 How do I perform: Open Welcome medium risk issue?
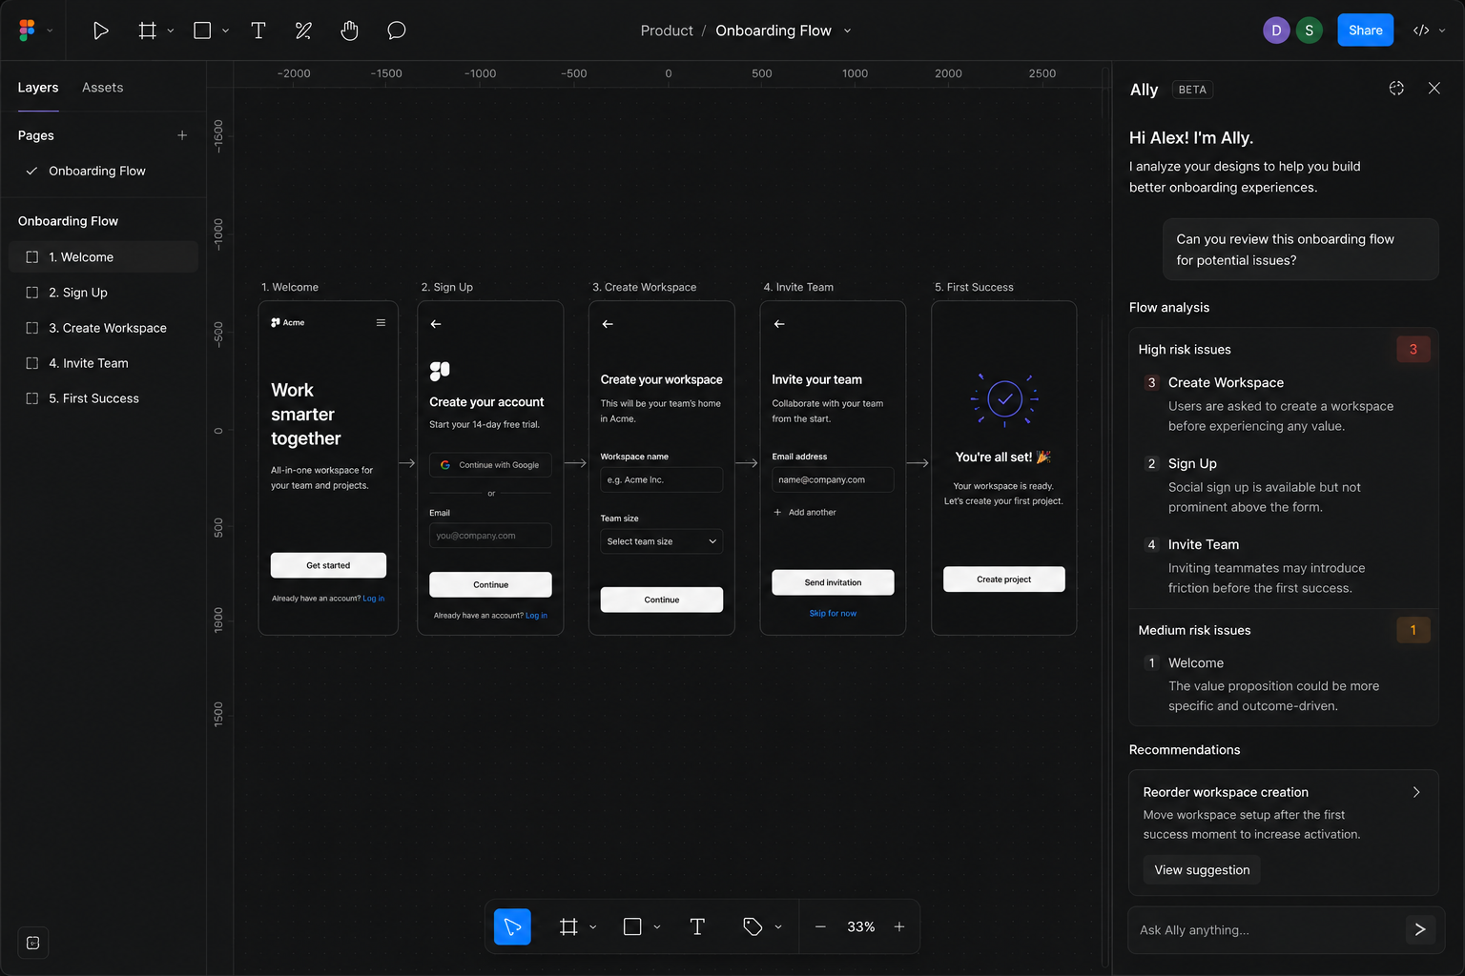point(1284,683)
